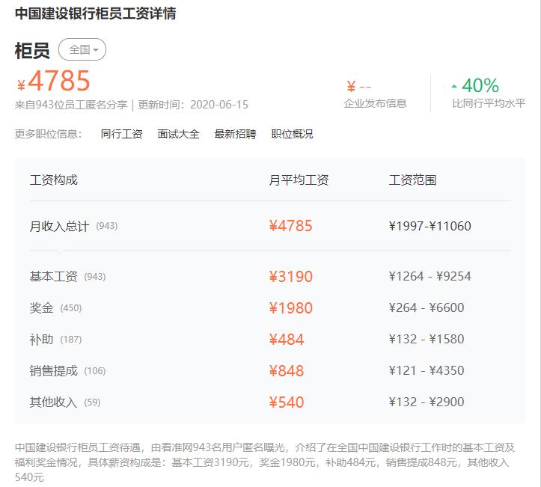The height and width of the screenshot is (487, 541).
Task: Click the (450) count beside 奖金
Action: point(71,308)
